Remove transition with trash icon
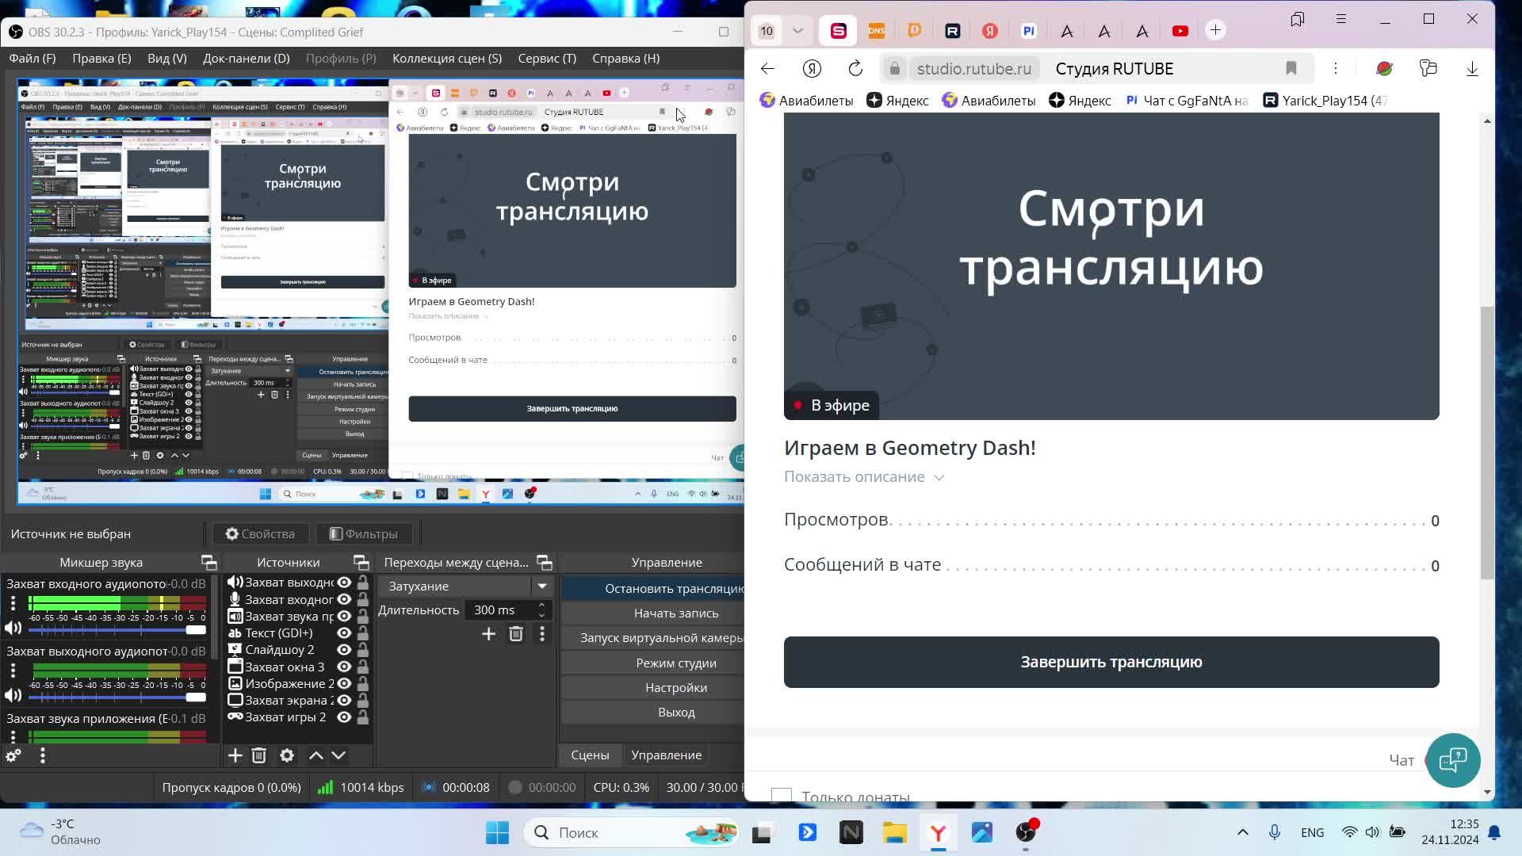 516,633
